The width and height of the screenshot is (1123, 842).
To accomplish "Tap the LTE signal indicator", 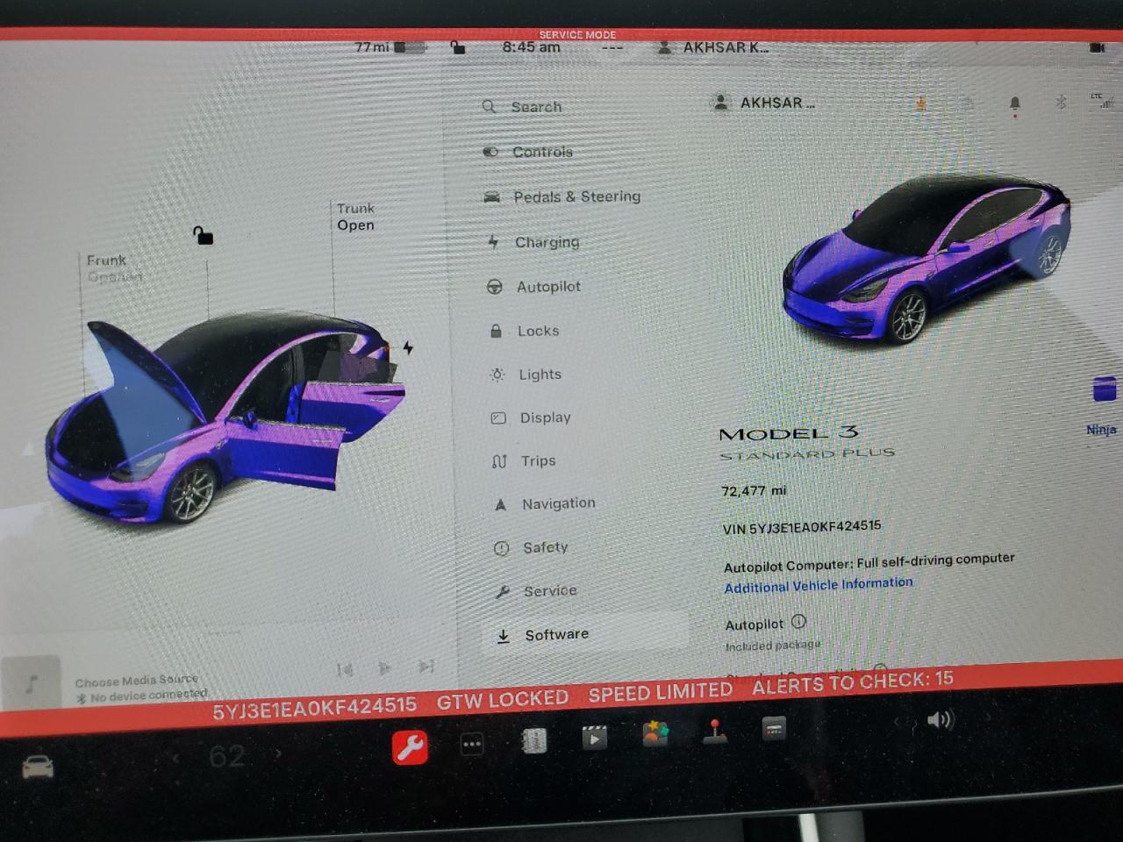I will [x=1101, y=101].
